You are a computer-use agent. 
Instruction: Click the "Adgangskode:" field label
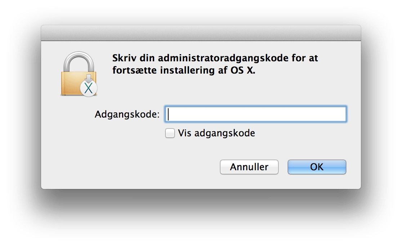click(127, 114)
